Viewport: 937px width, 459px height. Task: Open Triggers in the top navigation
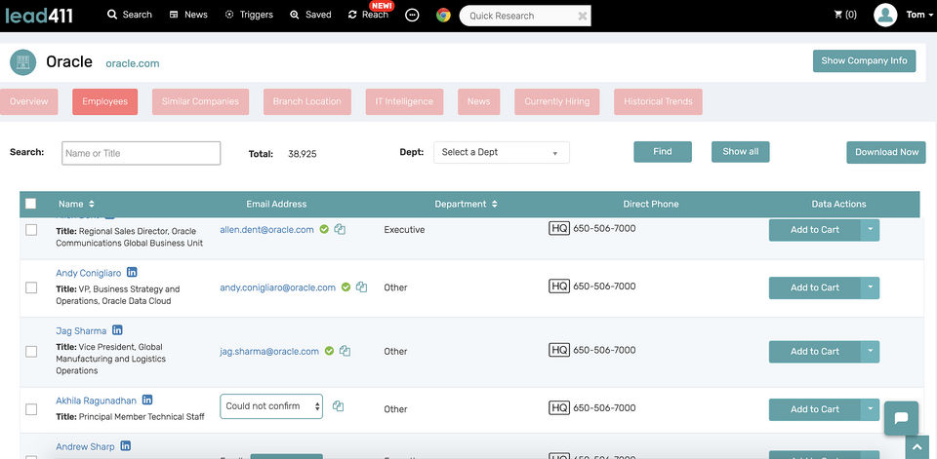(x=249, y=15)
